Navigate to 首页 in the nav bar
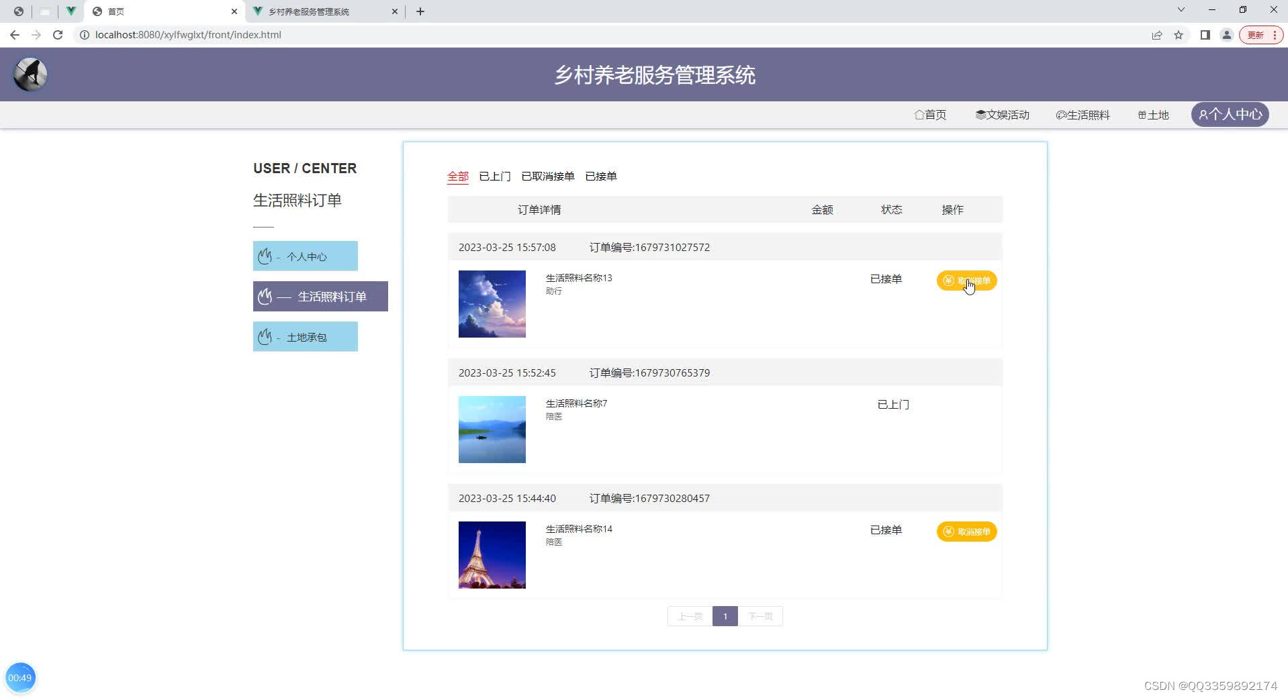1288x698 pixels. coord(930,115)
